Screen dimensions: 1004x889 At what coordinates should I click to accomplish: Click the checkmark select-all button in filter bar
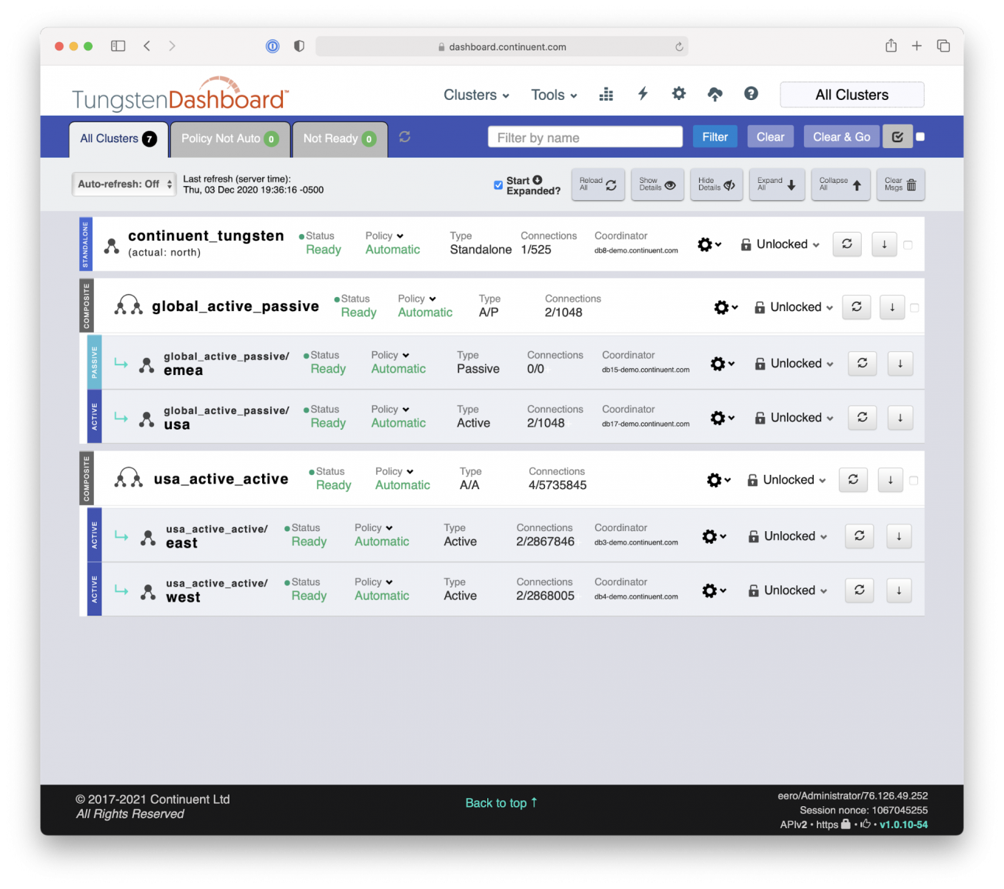click(897, 137)
